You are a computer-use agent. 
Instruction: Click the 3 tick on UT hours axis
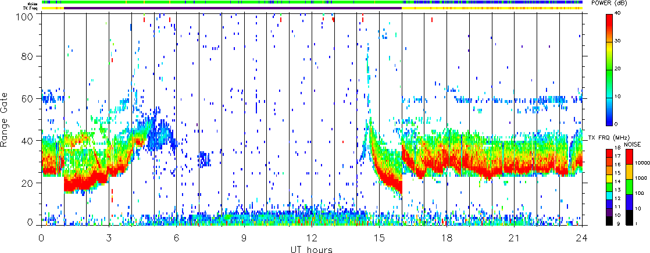109,238
